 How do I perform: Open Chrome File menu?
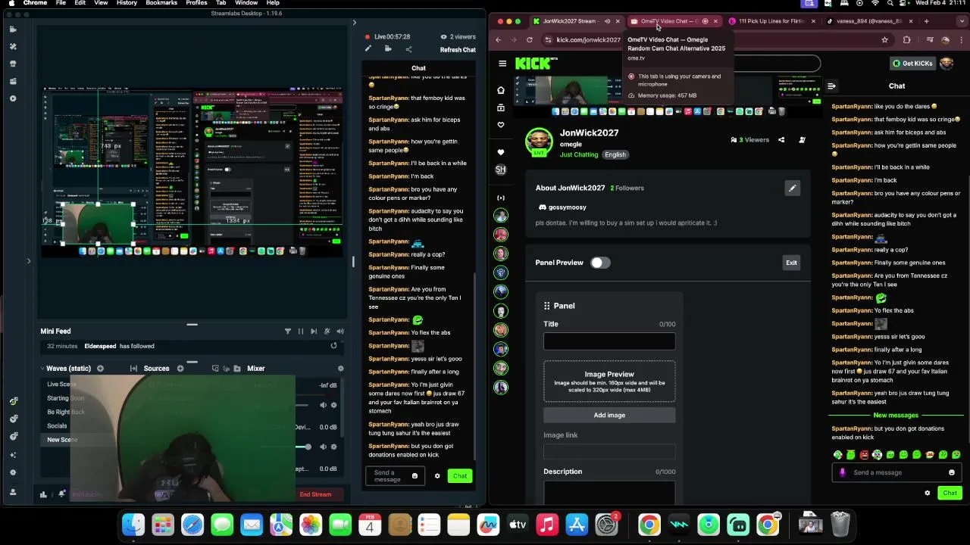pos(61,3)
